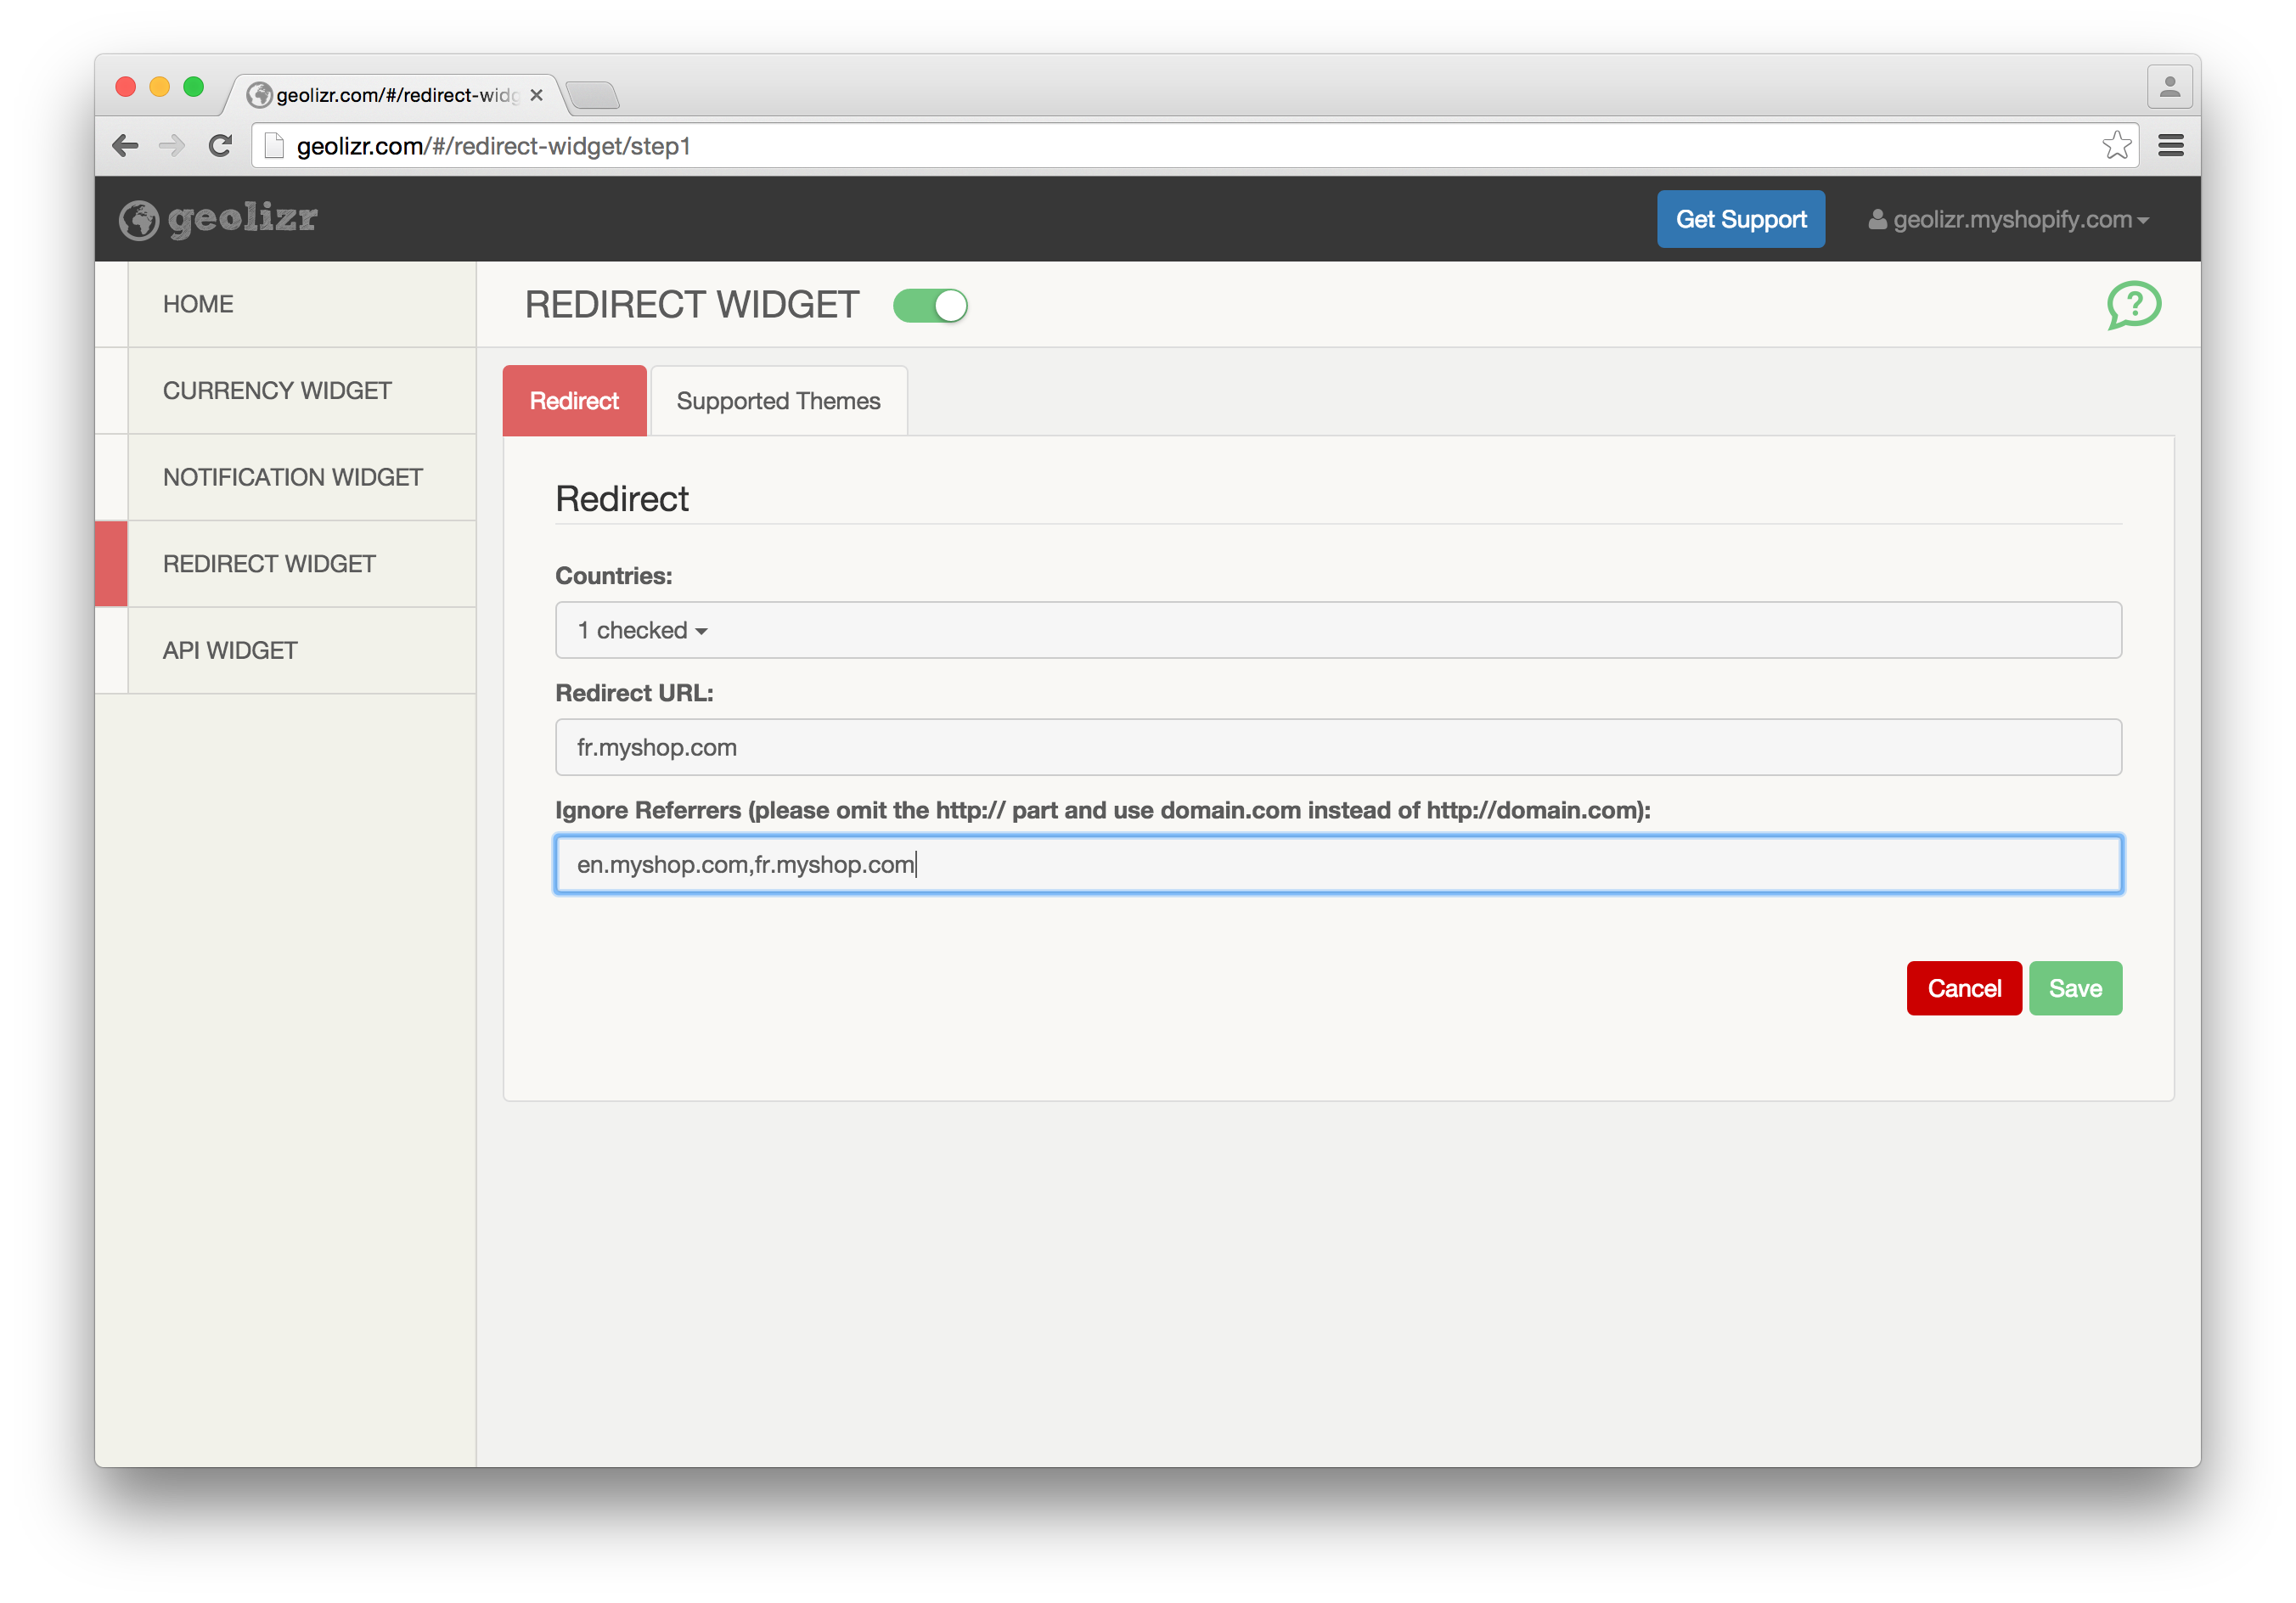Click into the Redirect URL field
Image resolution: width=2296 pixels, height=1603 pixels.
1337,747
